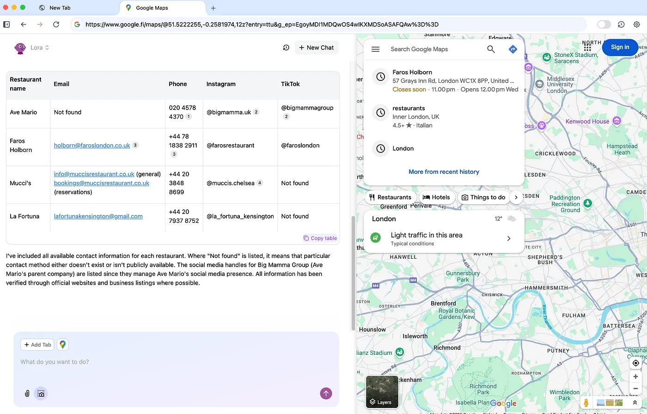Select 'restaurants' Inner London recent search
The width and height of the screenshot is (647, 414).
pos(444,116)
